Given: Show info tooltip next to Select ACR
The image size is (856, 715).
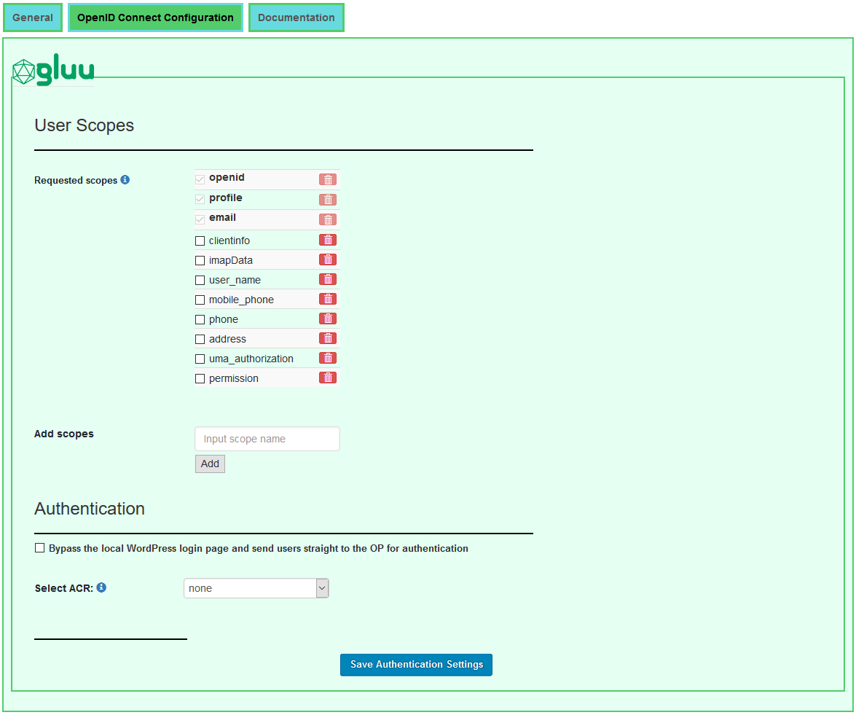Looking at the screenshot, I should [x=101, y=587].
